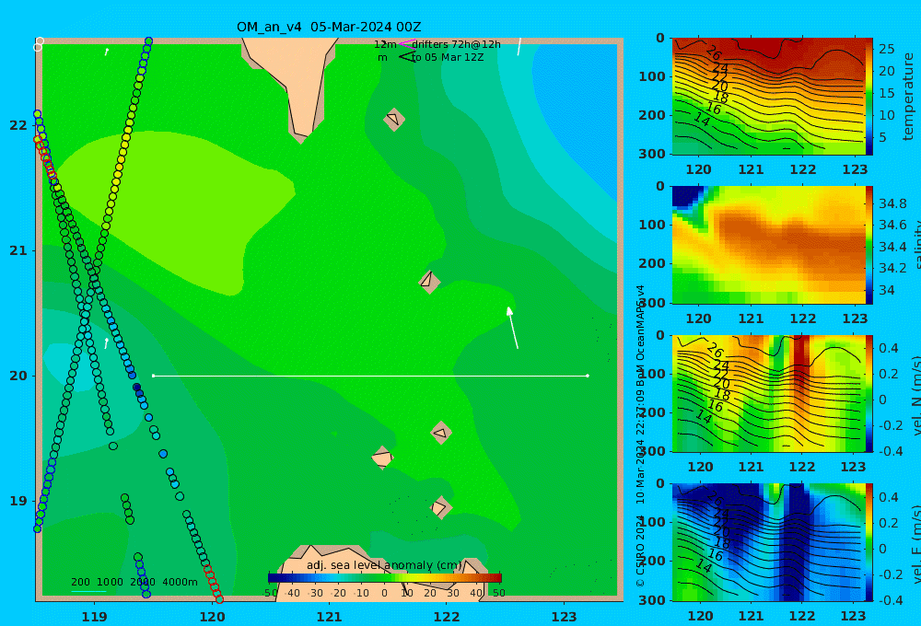Open the salinity depth section panel

point(768,245)
